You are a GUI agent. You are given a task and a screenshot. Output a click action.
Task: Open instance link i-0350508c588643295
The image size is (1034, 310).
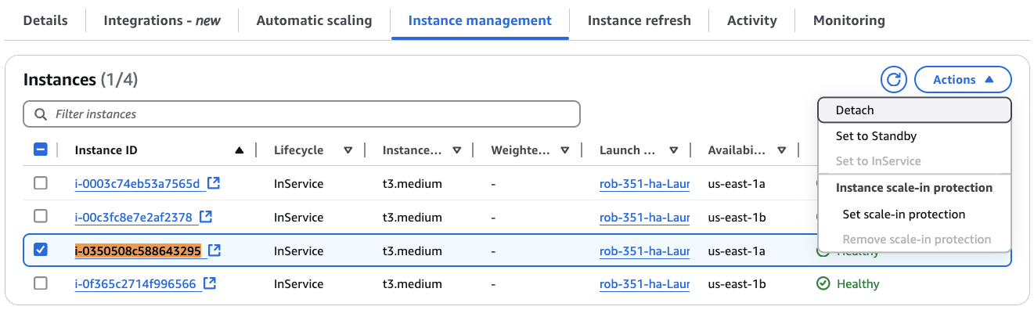point(138,251)
